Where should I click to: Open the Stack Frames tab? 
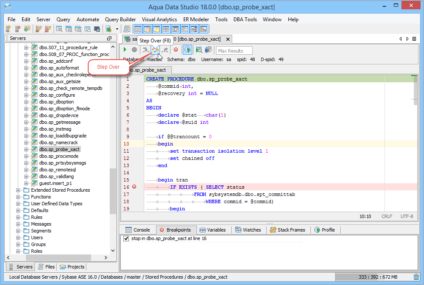287,230
